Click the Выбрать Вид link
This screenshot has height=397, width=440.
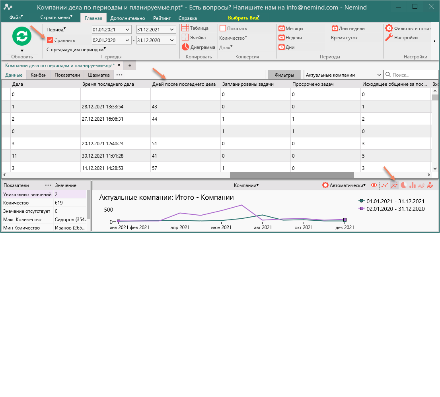243,18
